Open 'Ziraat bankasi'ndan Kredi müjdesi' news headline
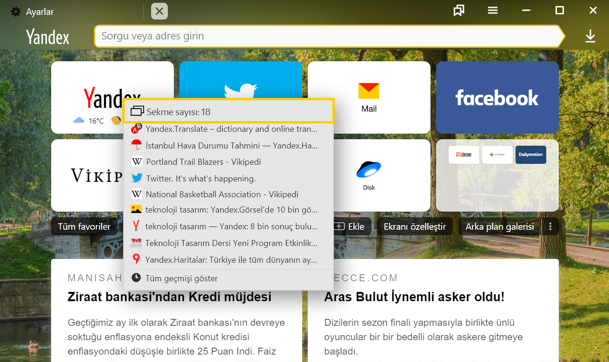 [169, 297]
